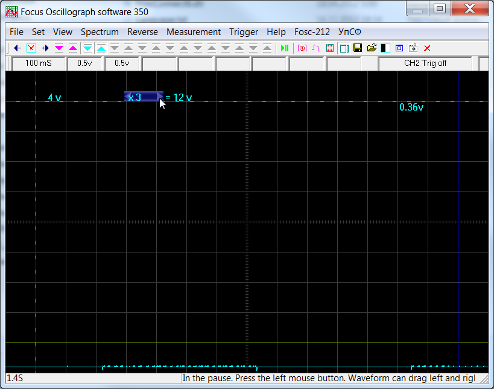The height and width of the screenshot is (389, 494).
Task: Click the dark blue right arrow plus icon
Action: (45, 48)
